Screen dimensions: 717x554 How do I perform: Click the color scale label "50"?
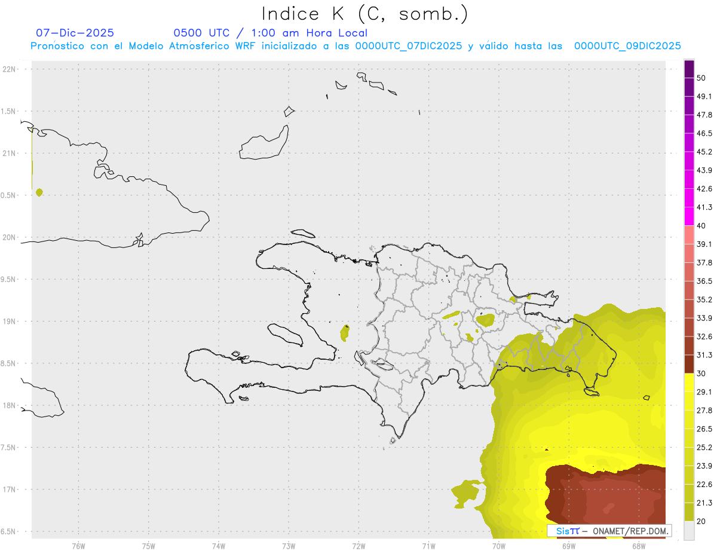coord(701,78)
